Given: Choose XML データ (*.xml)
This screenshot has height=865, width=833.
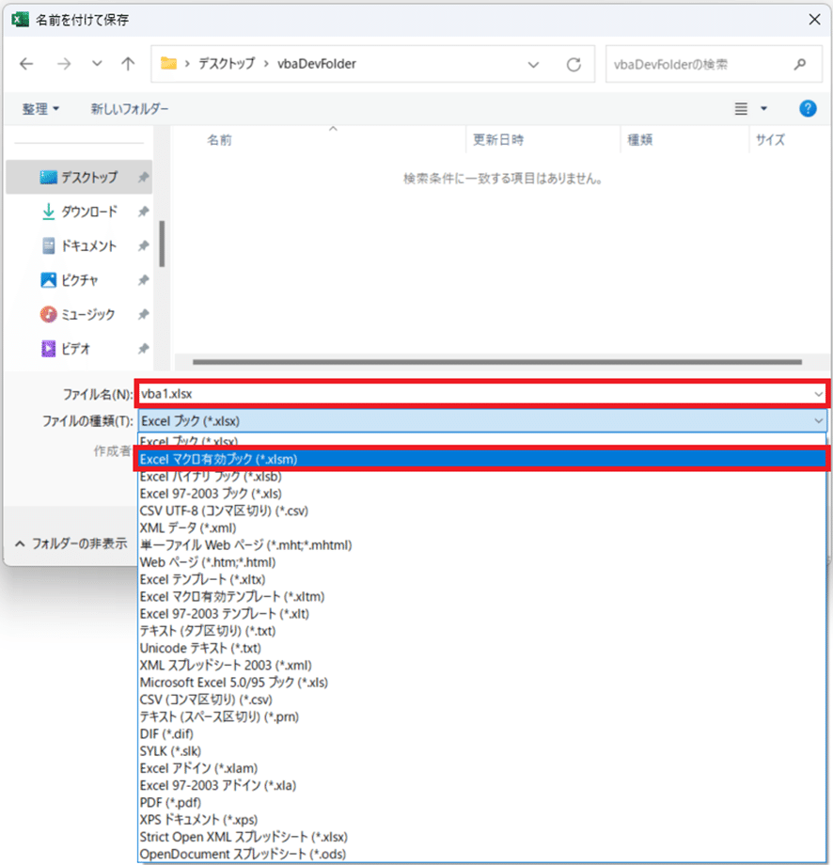Looking at the screenshot, I should click(x=482, y=528).
